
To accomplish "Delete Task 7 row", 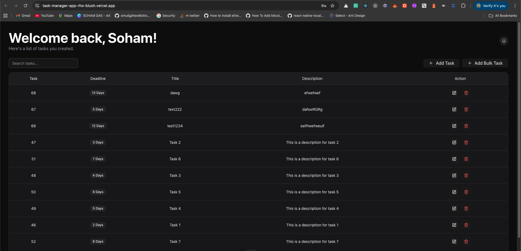I will 466,242.
